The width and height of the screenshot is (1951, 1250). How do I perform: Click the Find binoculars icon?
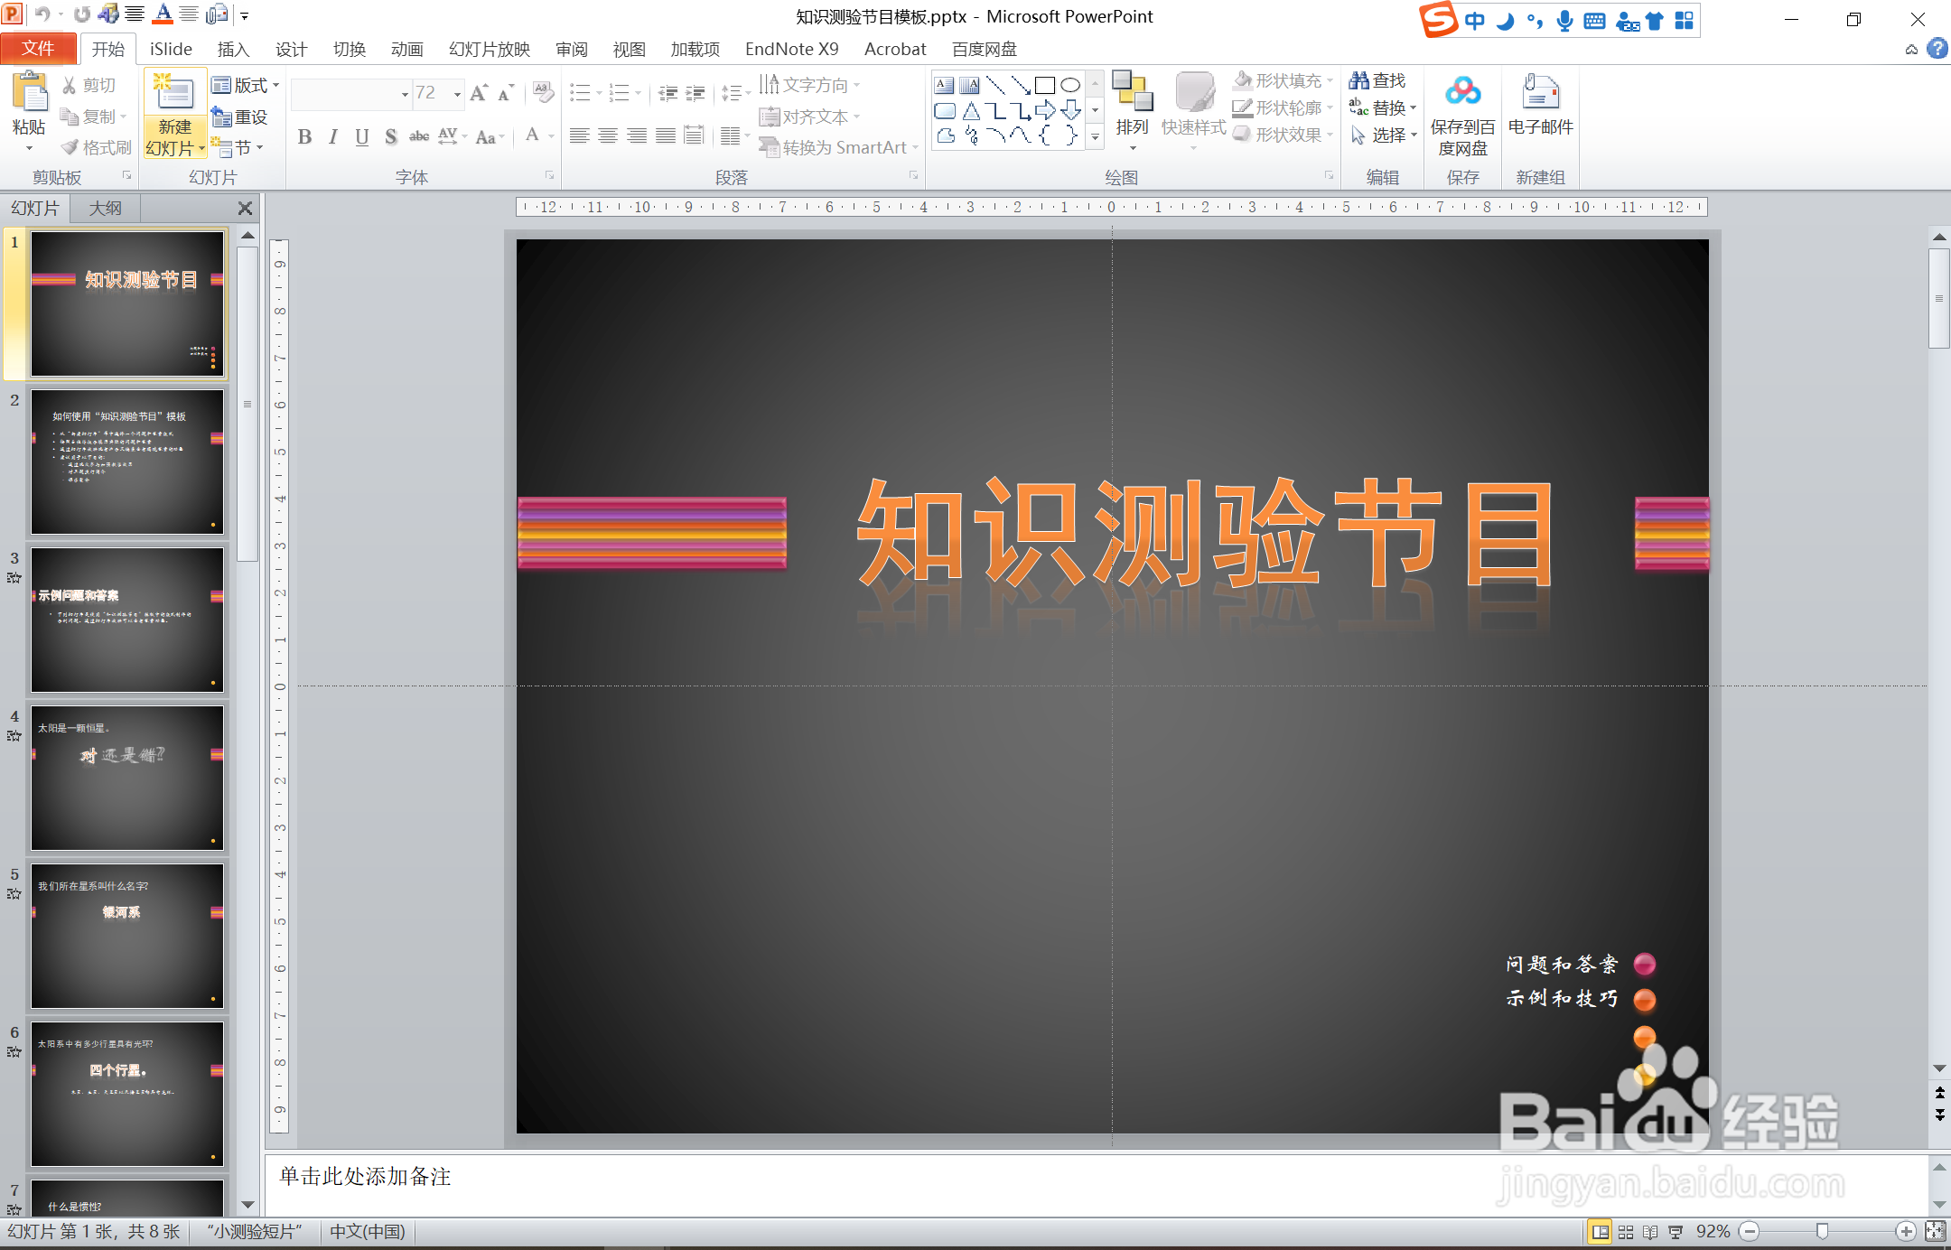(x=1358, y=81)
